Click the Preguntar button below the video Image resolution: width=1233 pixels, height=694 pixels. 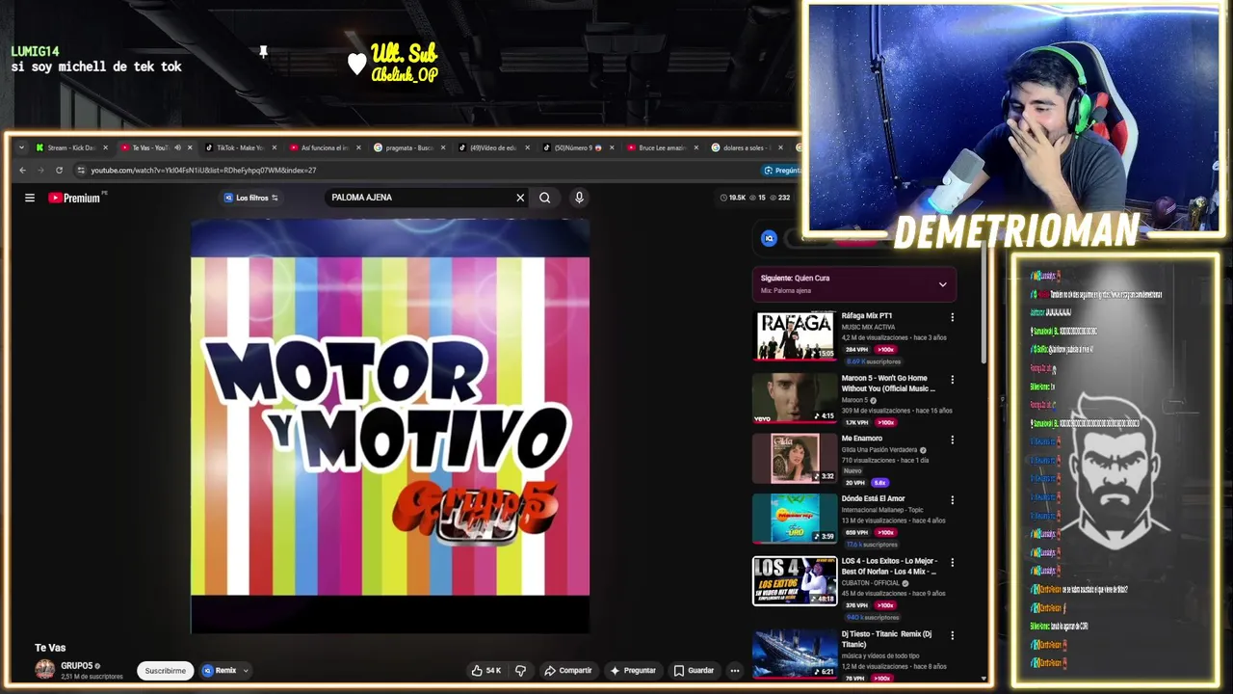(x=633, y=671)
